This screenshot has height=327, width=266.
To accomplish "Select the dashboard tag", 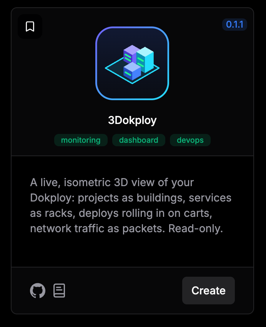I will click(139, 140).
